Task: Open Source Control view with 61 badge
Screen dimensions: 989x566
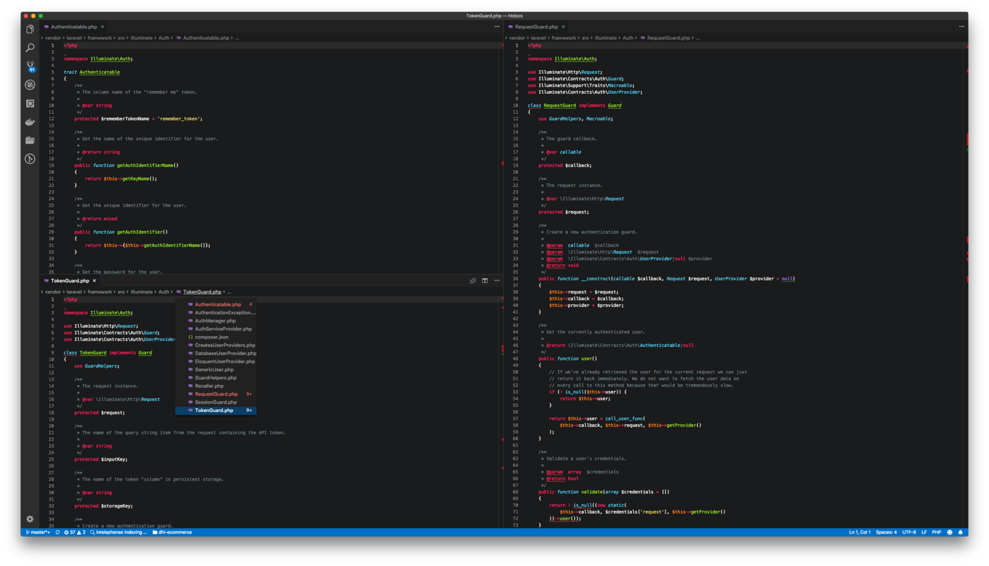Action: [x=30, y=66]
